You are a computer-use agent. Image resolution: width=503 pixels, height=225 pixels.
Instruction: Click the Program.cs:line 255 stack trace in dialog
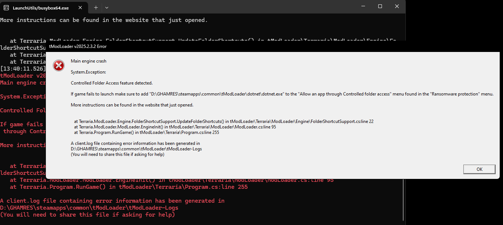click(x=146, y=132)
